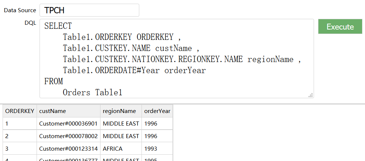The image size is (365, 161).
Task: Click the 'Orders Table1' line in the query
Action: tap(92, 93)
